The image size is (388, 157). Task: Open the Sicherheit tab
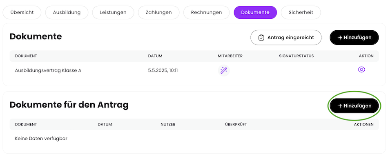(x=301, y=12)
